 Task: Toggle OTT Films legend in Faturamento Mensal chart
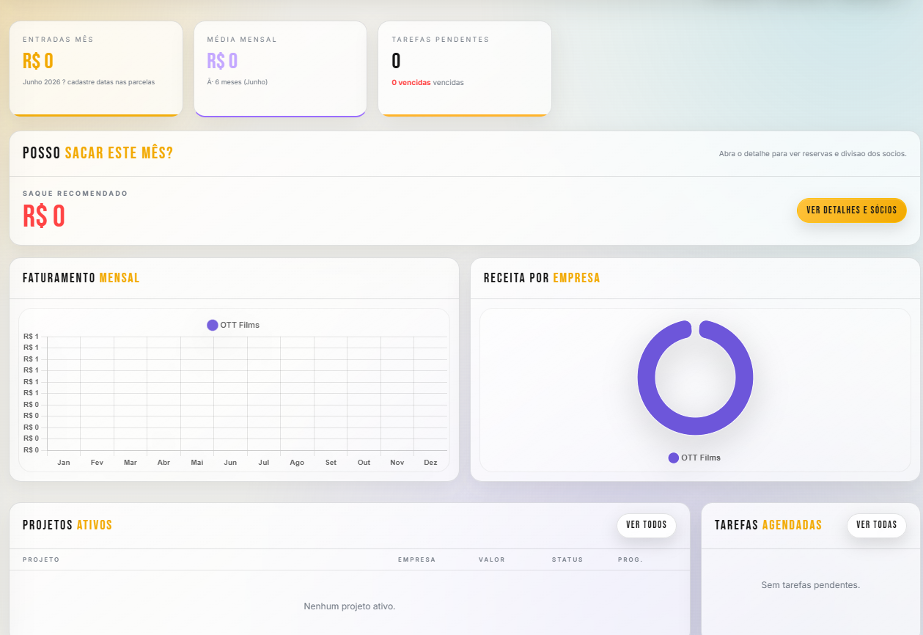(233, 325)
